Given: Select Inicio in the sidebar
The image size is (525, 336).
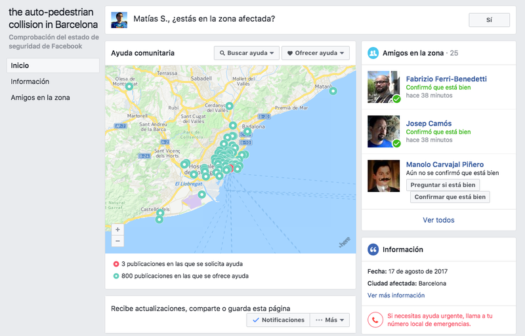Looking at the screenshot, I should [53, 65].
